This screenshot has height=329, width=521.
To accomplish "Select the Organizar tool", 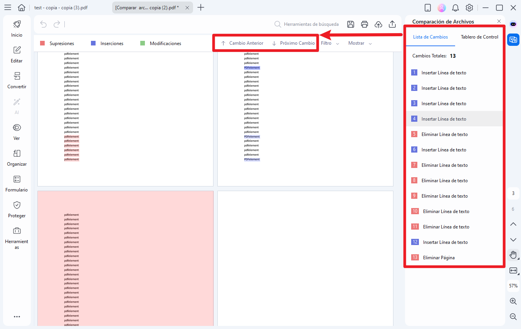I will (17, 157).
